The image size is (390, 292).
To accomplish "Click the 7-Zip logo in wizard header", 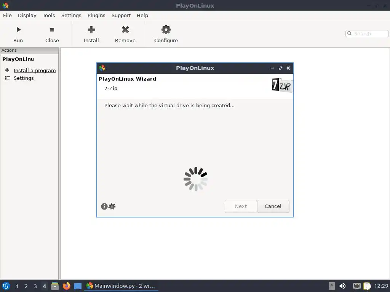I will [282, 85].
